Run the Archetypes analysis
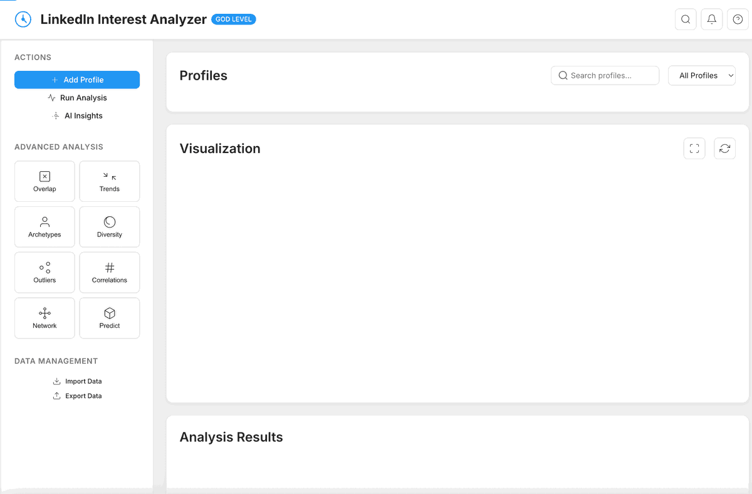Image resolution: width=752 pixels, height=494 pixels. click(x=44, y=226)
